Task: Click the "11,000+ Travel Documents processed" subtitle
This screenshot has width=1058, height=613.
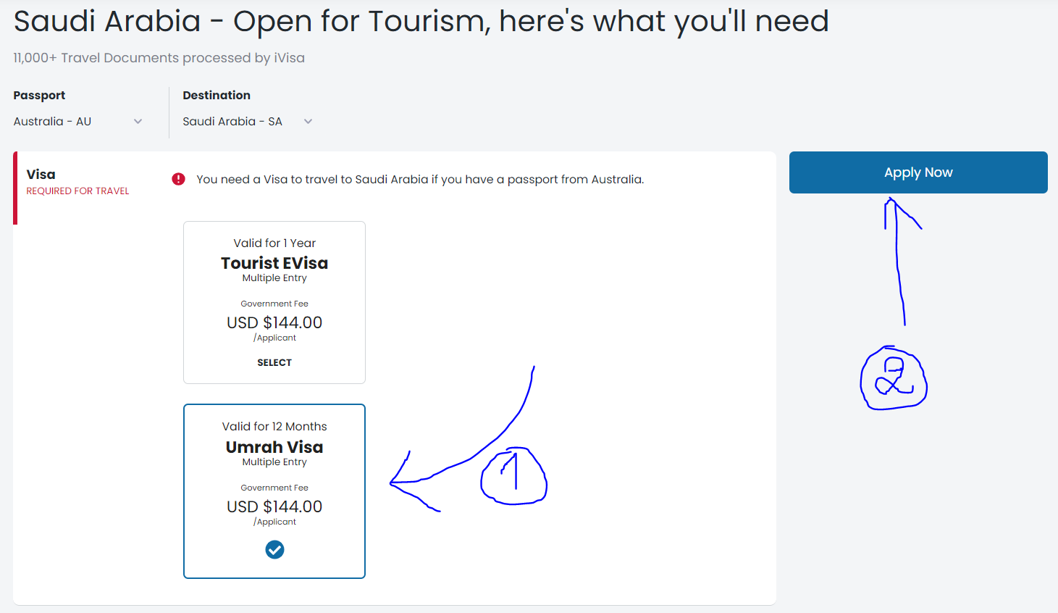Action: (x=159, y=58)
